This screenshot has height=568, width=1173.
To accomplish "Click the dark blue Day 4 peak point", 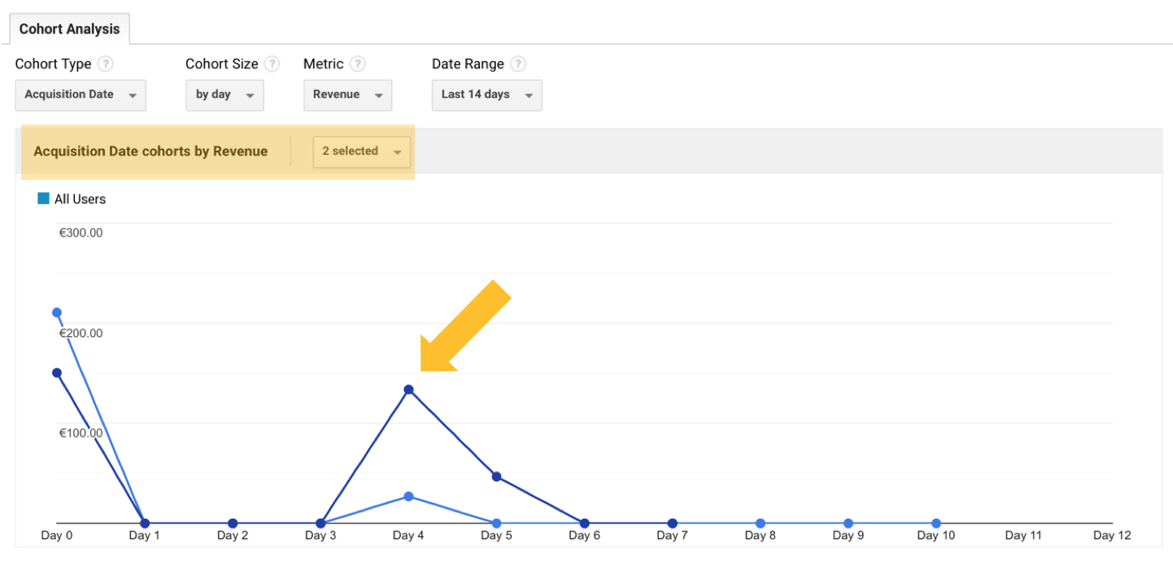I will click(408, 389).
